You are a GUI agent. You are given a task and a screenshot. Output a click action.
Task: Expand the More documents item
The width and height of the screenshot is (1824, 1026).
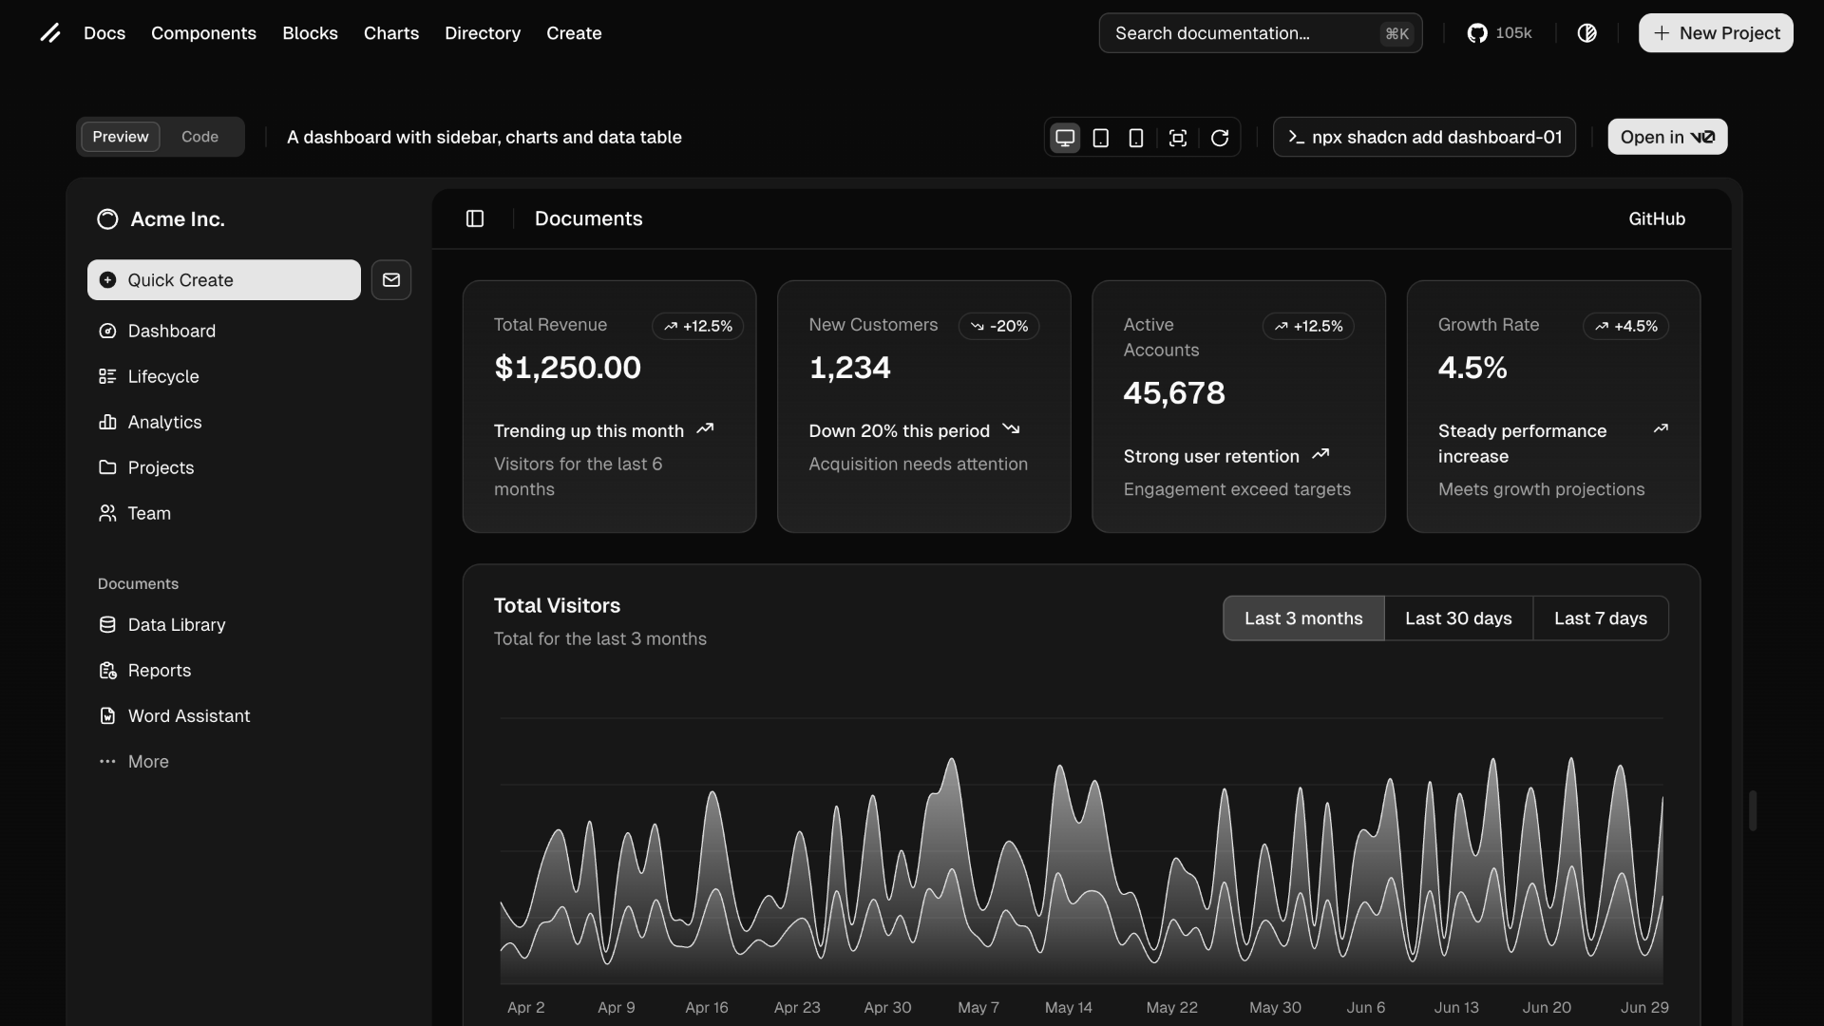pyautogui.click(x=147, y=762)
